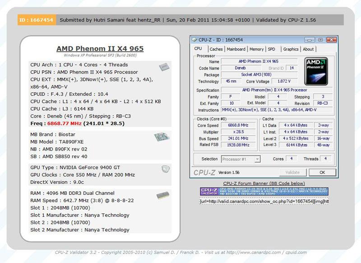
Task: Click the Package value Socket AM3 (938)
Action: (x=259, y=75)
